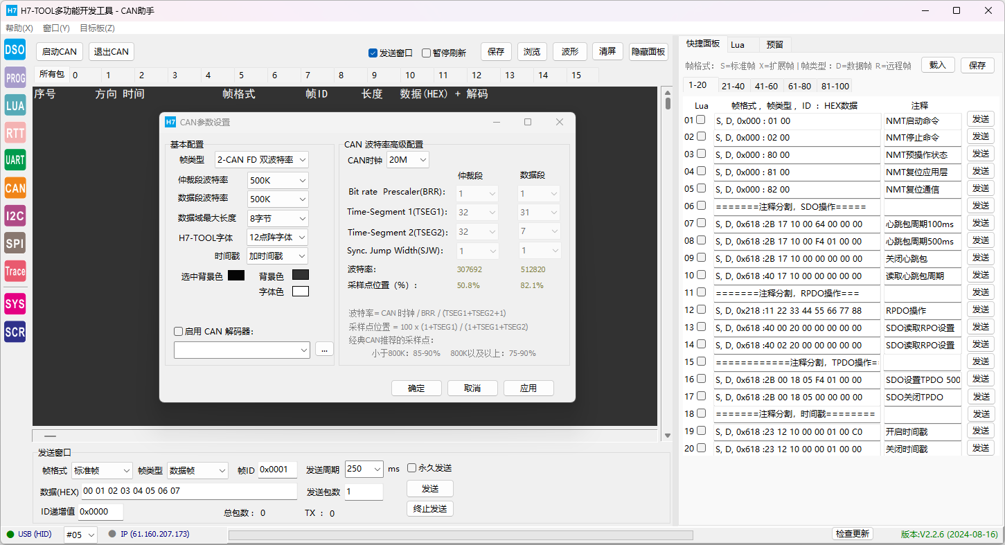1005x545 pixels.
Task: Click the 波形 waveform button
Action: (x=570, y=52)
